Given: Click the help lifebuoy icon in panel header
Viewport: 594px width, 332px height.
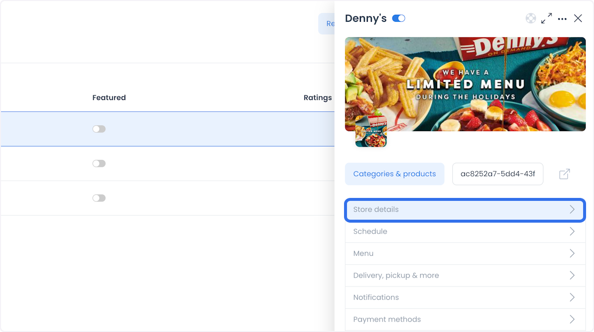Looking at the screenshot, I should coord(531,18).
